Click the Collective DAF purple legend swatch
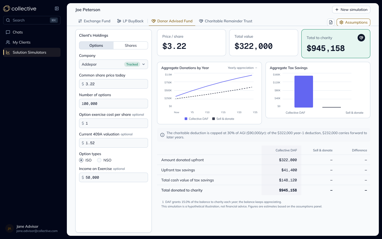Screen dimensions: 382x239 (x=186, y=119)
